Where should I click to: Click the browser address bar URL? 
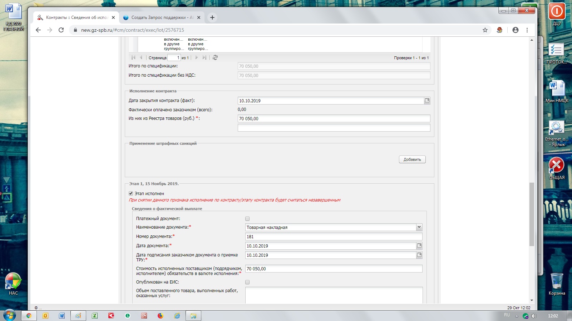point(133,30)
